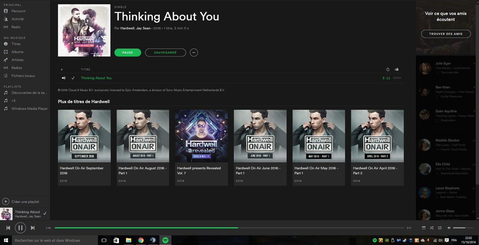This screenshot has height=245, width=479.
Task: Go to Titres in Ma Musique
Action: [16, 44]
